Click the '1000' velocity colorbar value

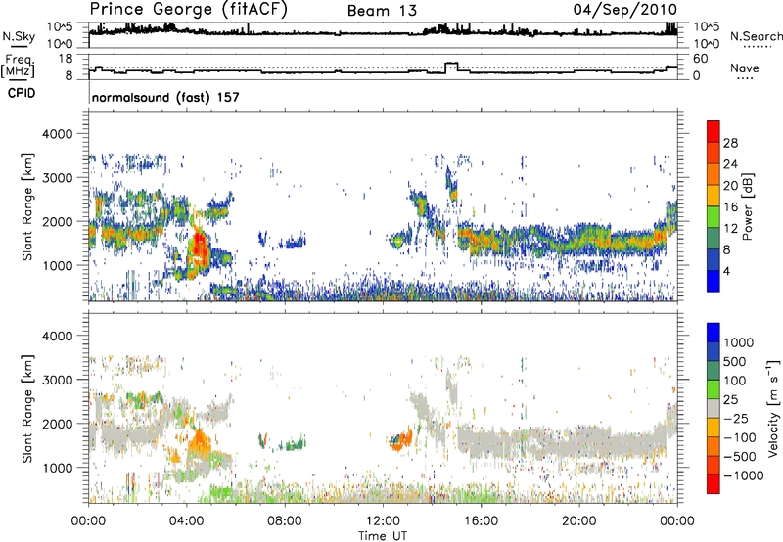(x=738, y=342)
